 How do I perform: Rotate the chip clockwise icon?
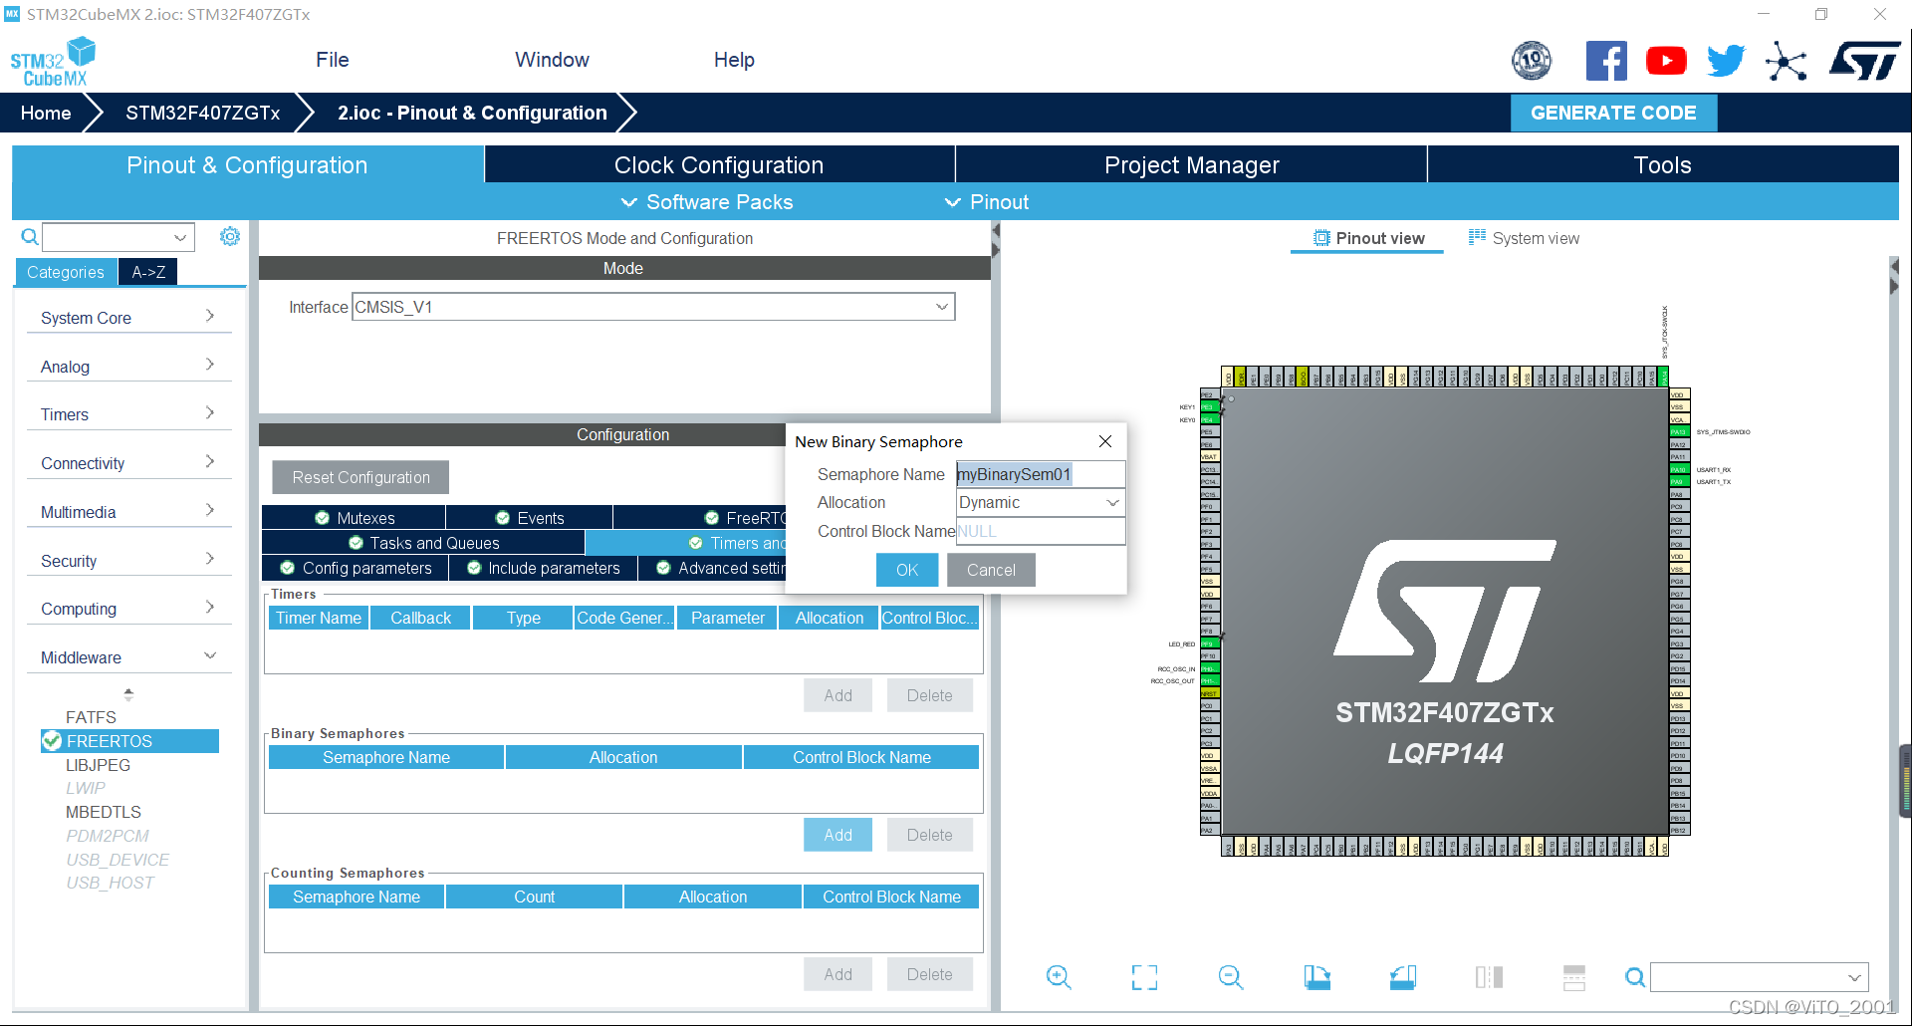point(1317,977)
